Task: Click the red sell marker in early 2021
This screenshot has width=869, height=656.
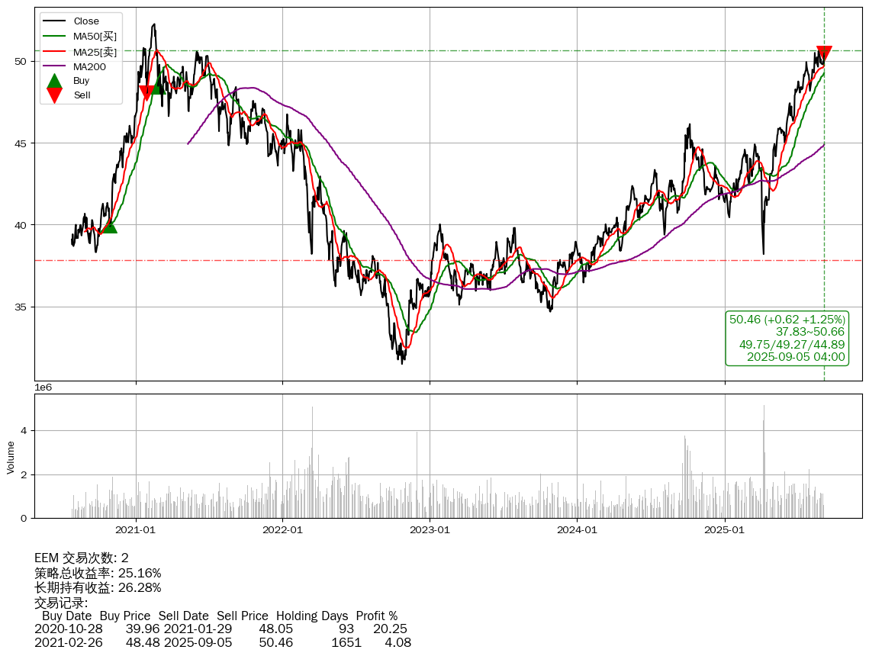Action: 146,93
